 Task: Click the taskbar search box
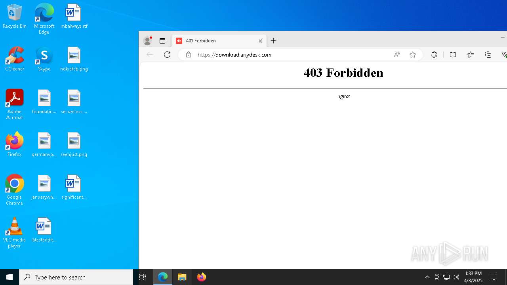(x=76, y=277)
